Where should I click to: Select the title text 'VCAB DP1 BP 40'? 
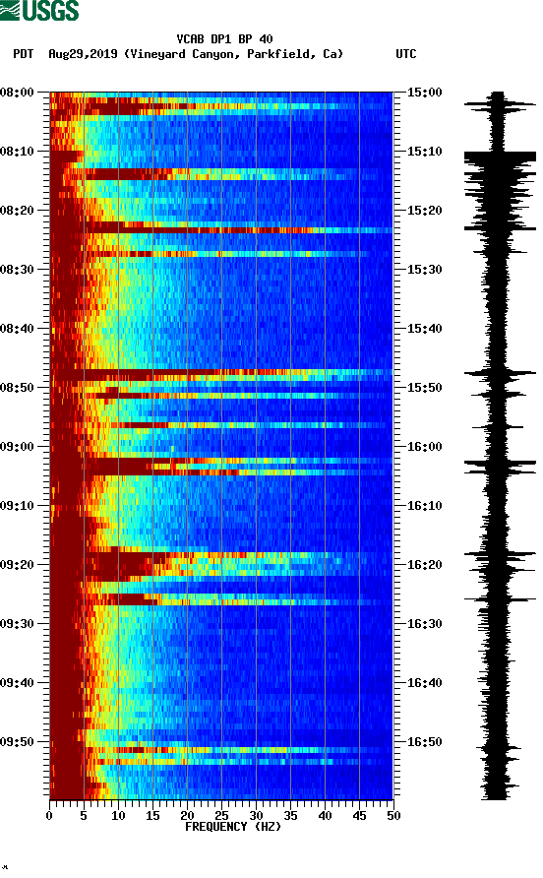[224, 39]
